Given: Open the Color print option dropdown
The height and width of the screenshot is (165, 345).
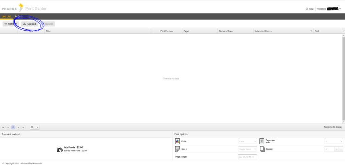Looking at the screenshot, I should pyautogui.click(x=248, y=141).
